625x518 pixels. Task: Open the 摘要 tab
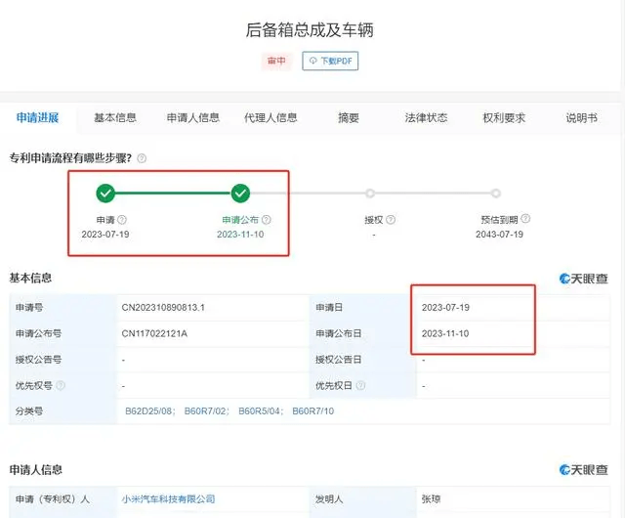349,117
